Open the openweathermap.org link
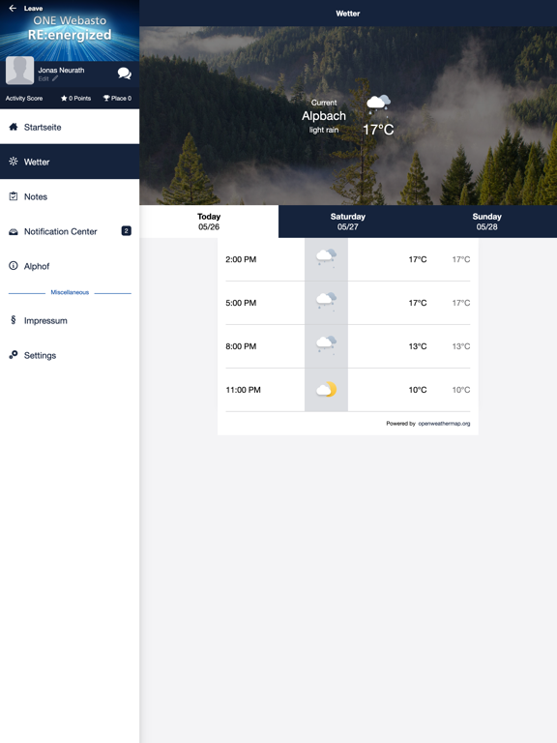This screenshot has width=557, height=743. (444, 424)
